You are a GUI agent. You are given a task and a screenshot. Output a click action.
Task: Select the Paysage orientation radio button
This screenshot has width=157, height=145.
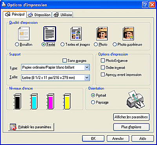tap(93, 102)
